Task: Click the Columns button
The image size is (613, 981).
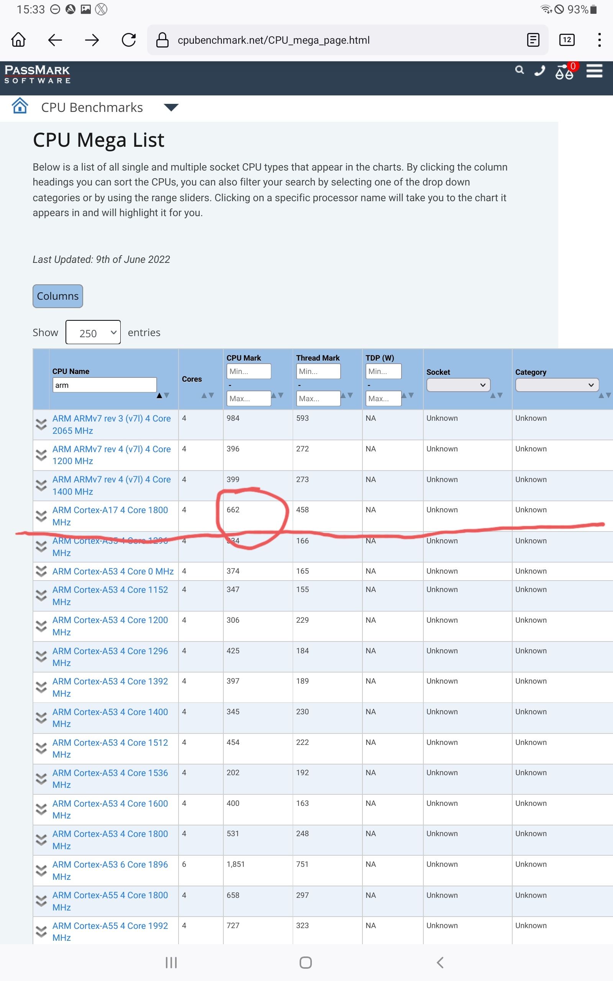Action: point(58,296)
